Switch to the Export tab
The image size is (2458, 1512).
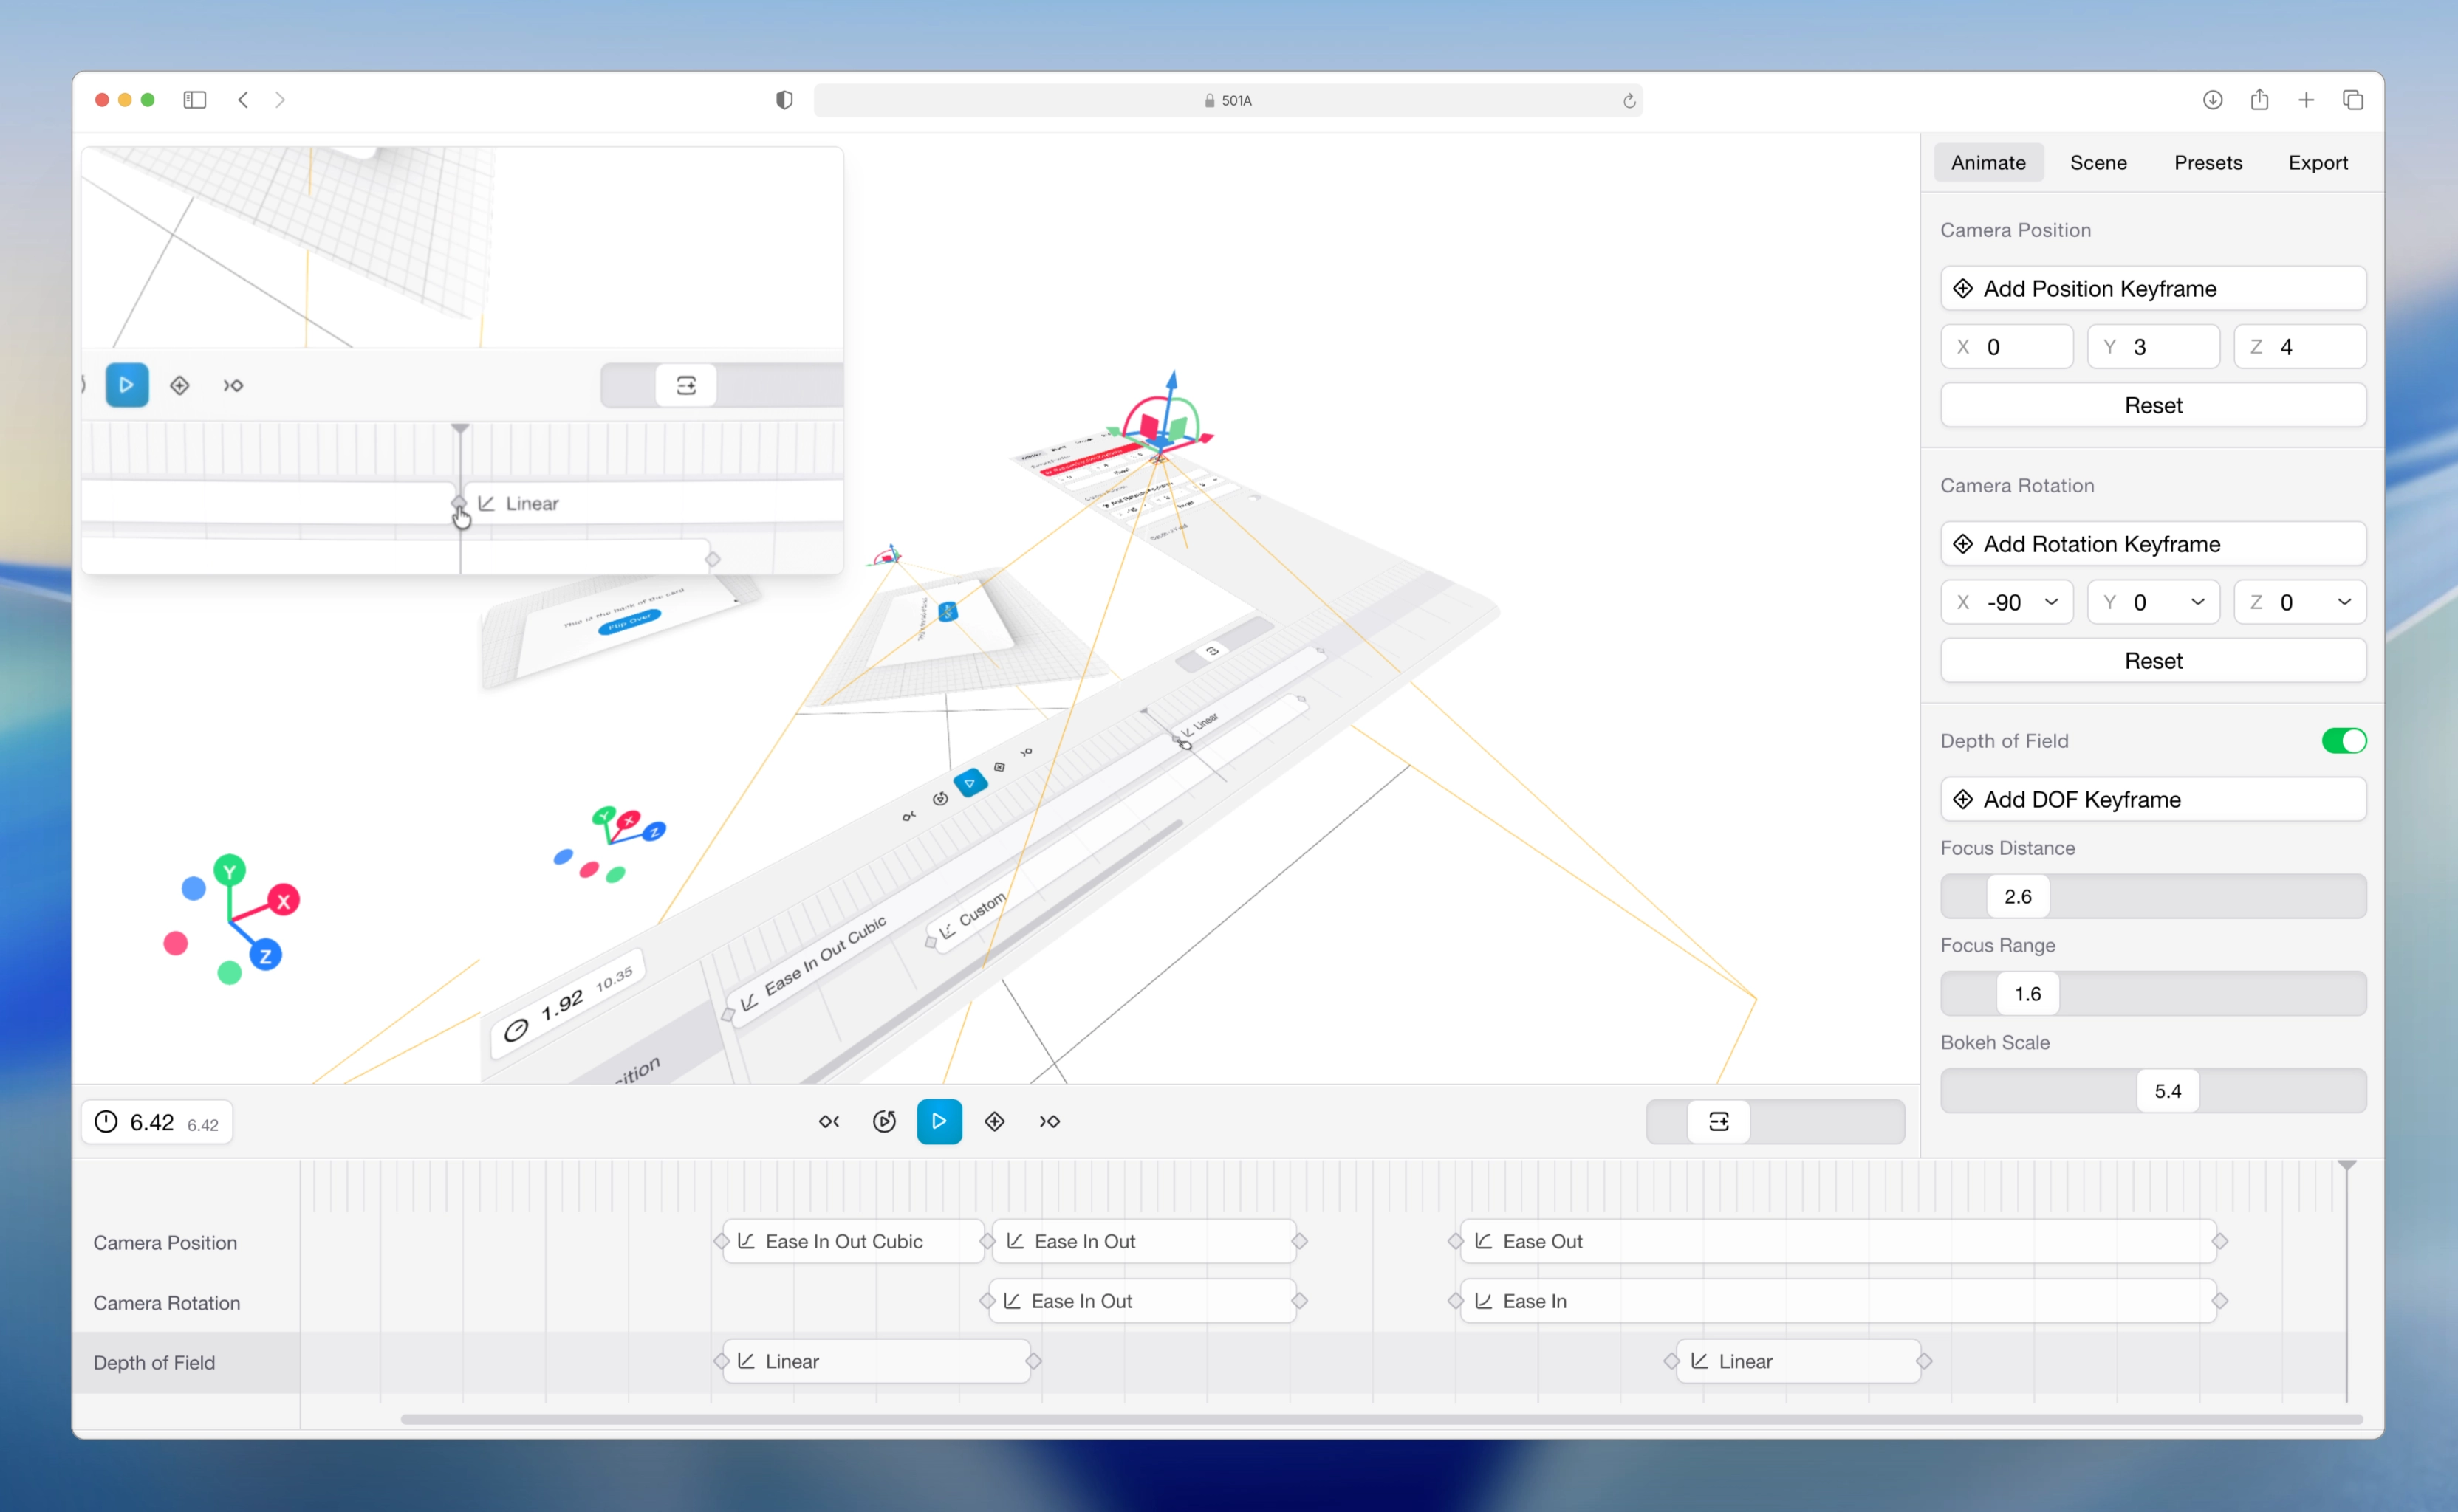click(x=2318, y=163)
